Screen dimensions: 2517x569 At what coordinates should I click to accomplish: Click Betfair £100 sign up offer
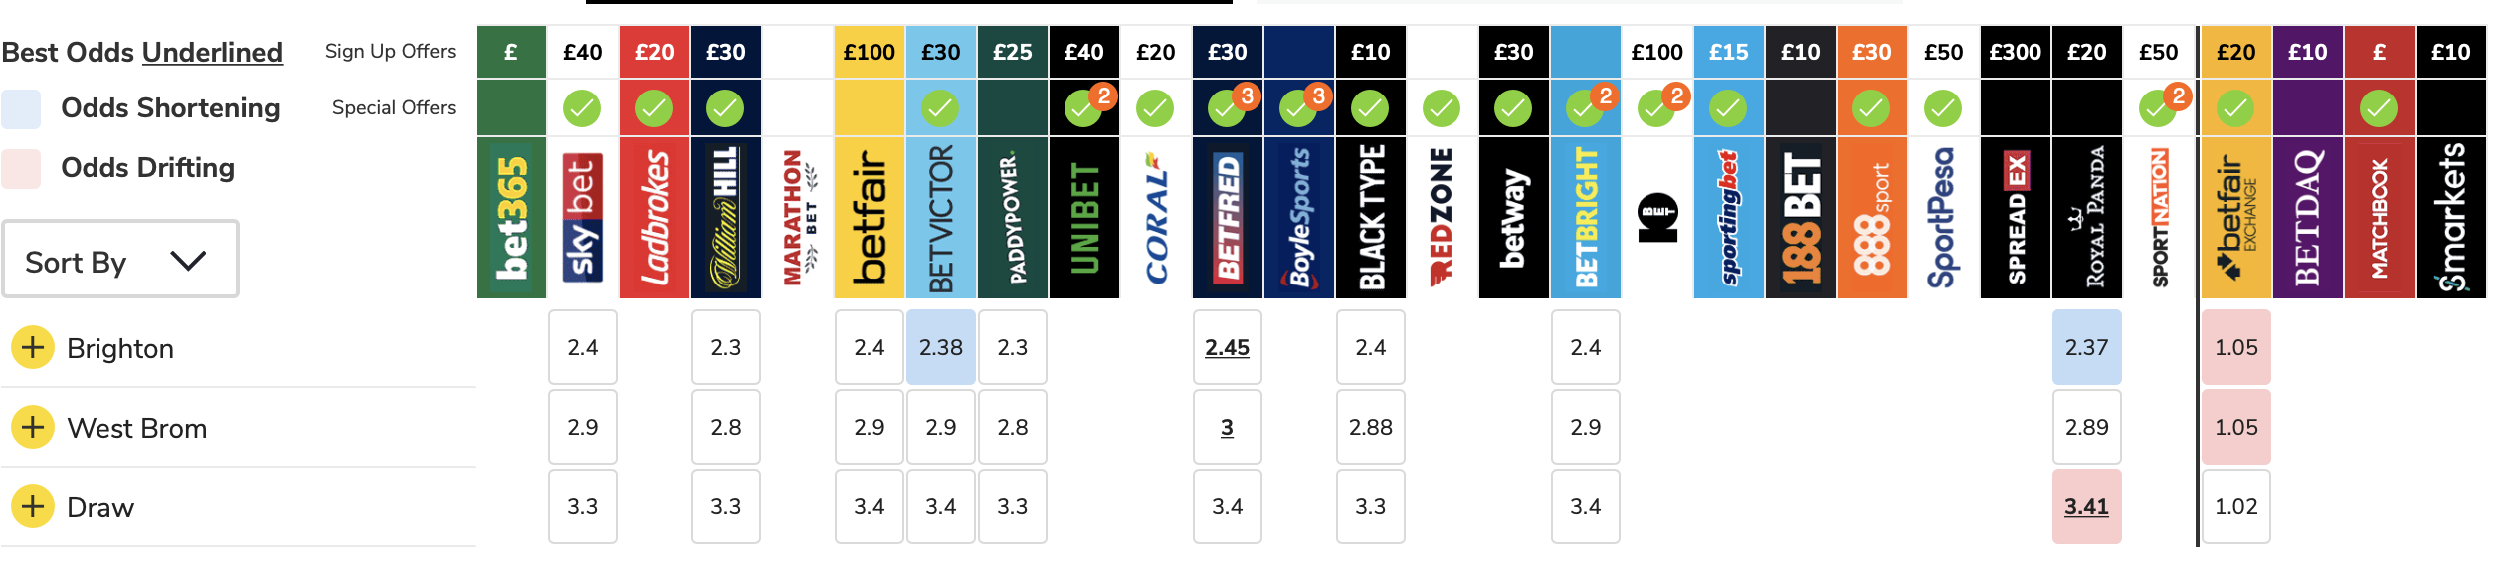click(870, 52)
